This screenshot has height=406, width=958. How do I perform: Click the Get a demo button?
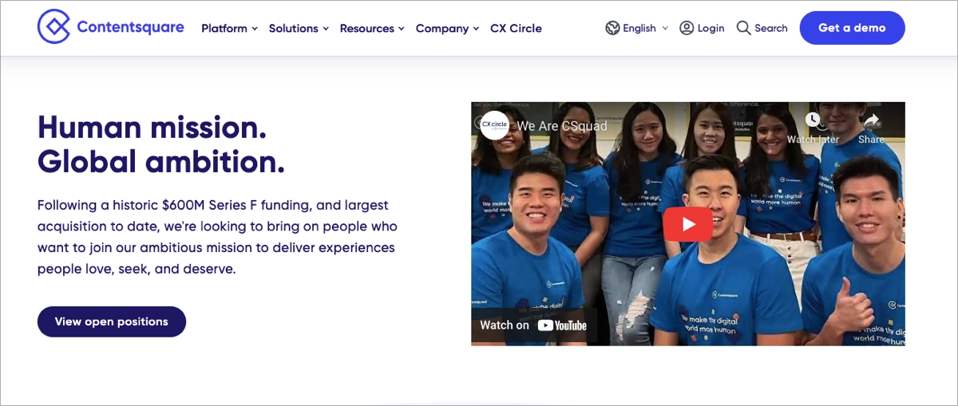[x=852, y=28]
